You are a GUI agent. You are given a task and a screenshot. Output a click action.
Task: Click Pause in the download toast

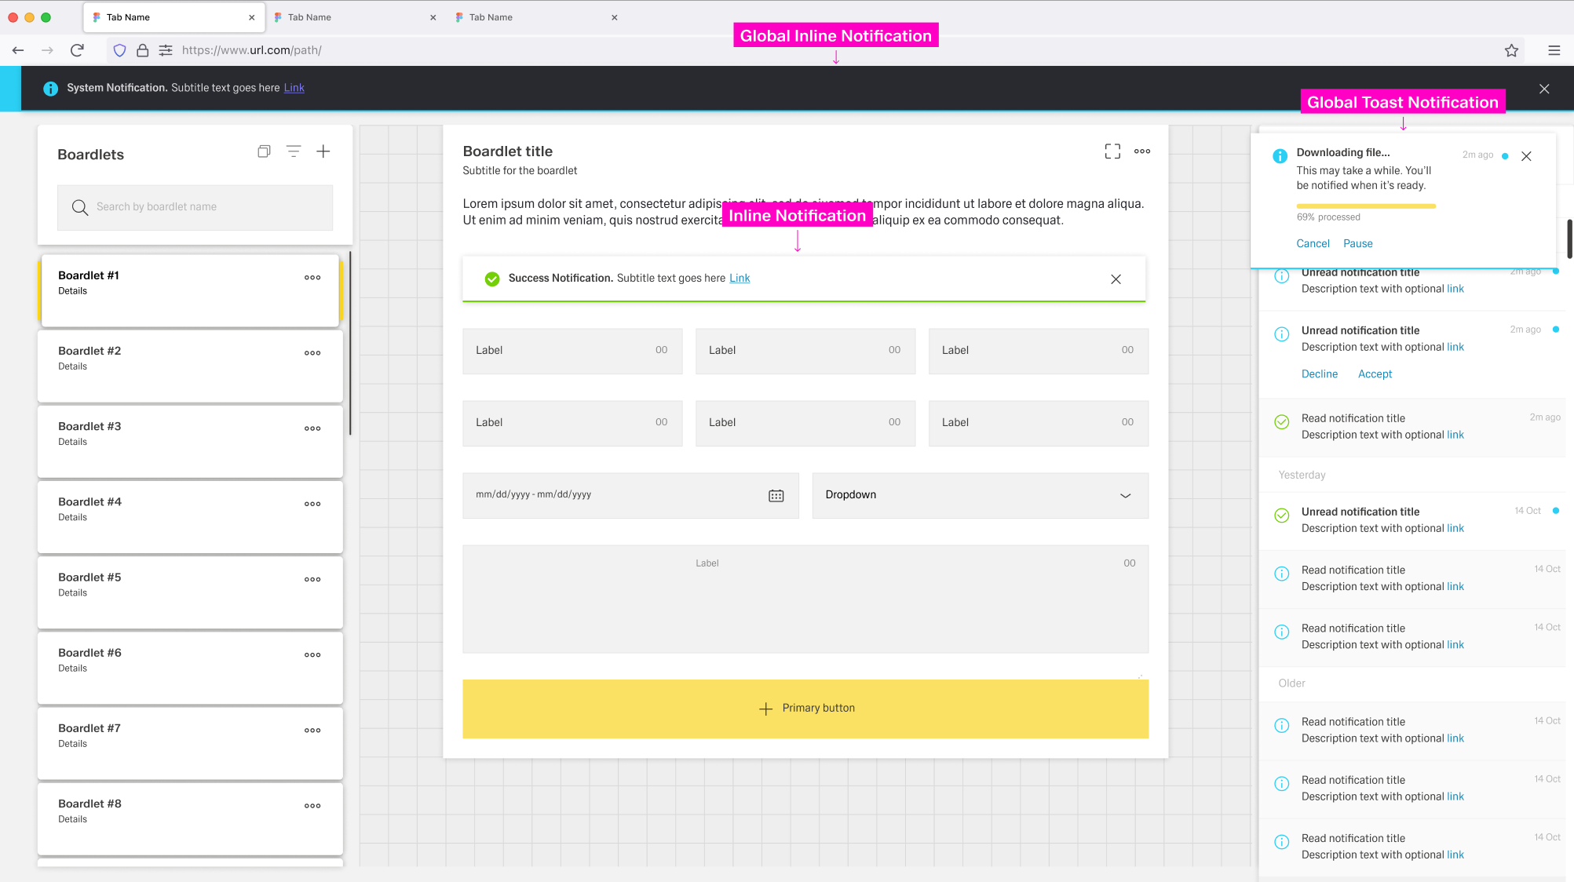1357,243
